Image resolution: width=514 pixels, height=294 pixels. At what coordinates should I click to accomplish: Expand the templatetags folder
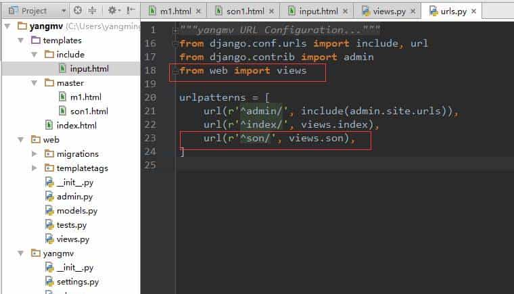pos(34,168)
